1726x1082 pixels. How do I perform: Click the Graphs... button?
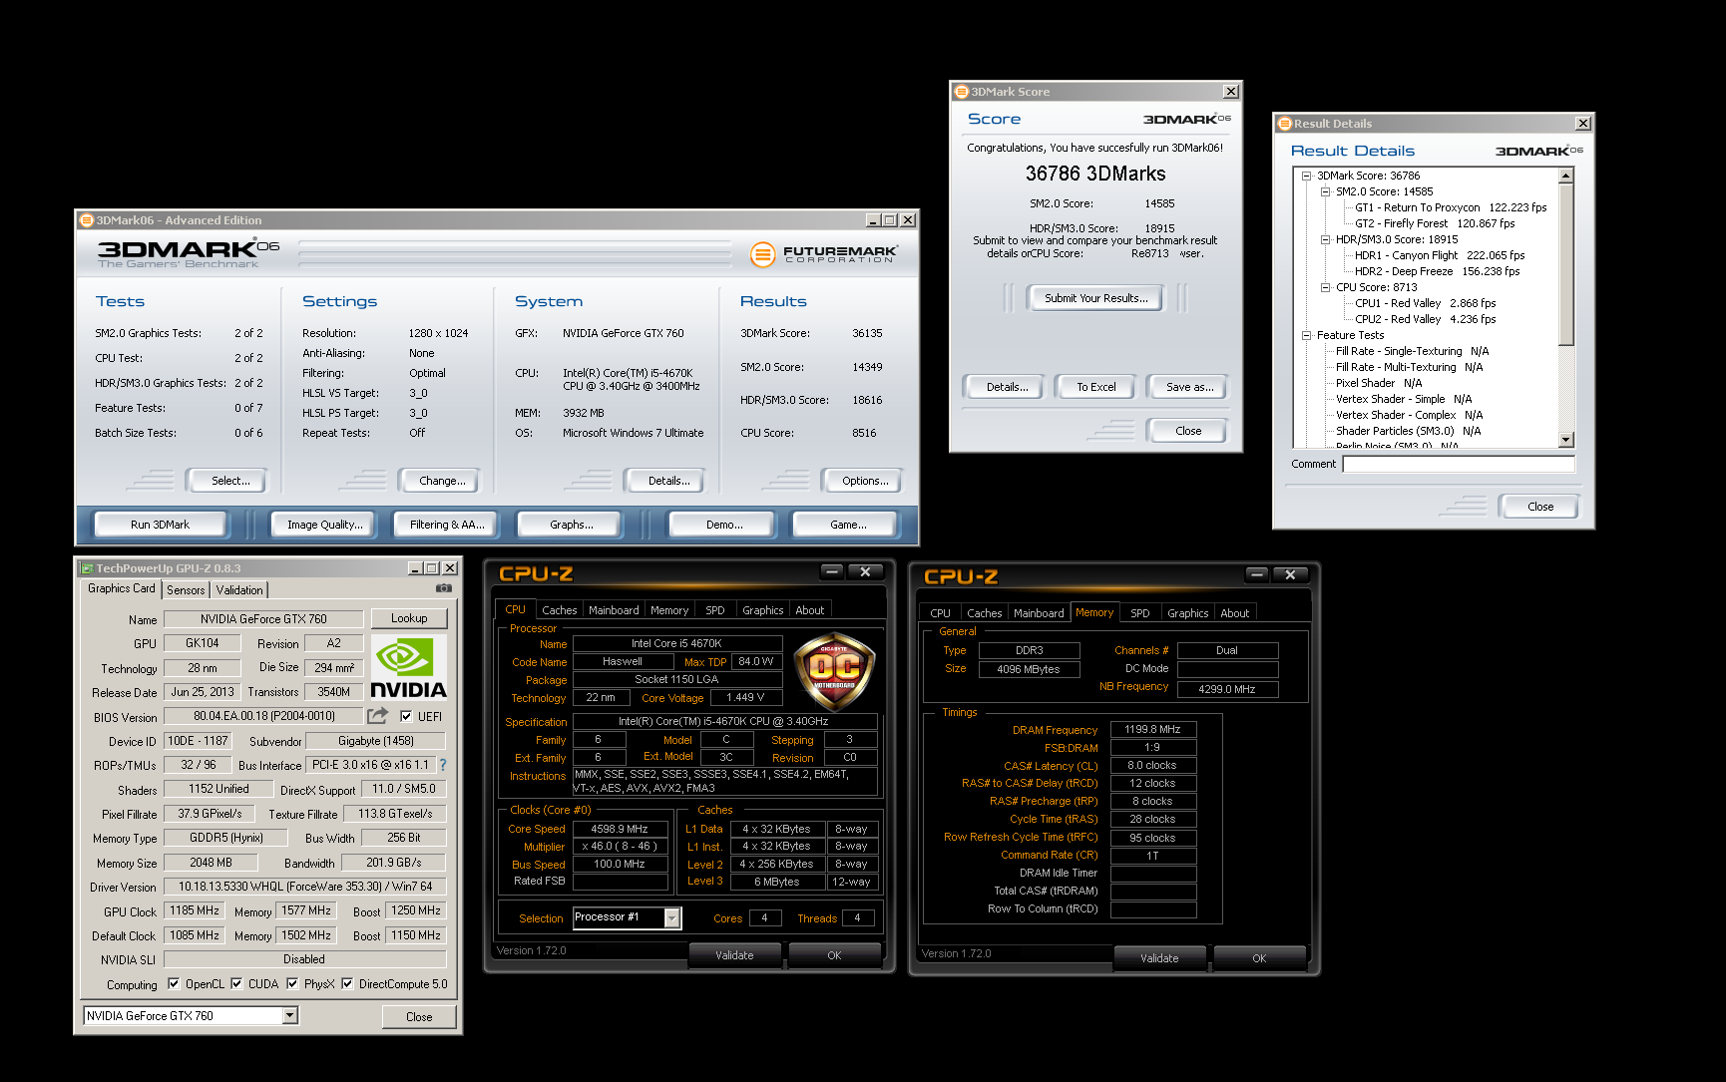(x=571, y=525)
